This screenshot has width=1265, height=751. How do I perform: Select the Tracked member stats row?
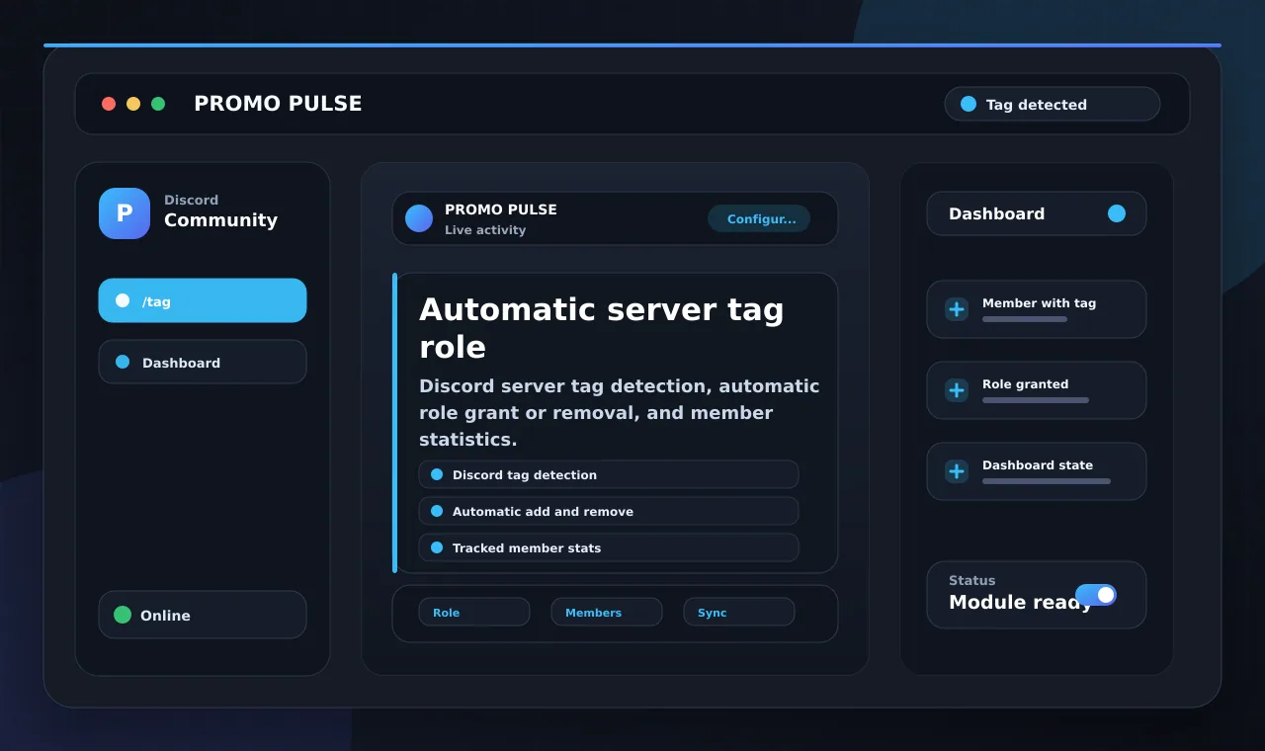coord(609,547)
